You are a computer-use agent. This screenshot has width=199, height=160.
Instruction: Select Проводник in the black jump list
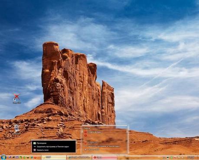pos(54,143)
